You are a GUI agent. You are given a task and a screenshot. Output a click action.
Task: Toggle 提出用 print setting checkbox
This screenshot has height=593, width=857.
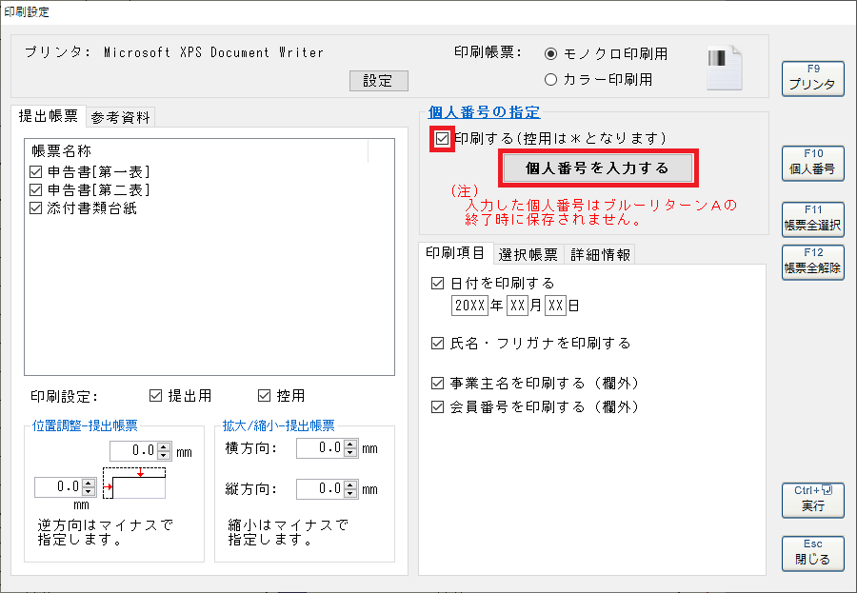pyautogui.click(x=156, y=396)
